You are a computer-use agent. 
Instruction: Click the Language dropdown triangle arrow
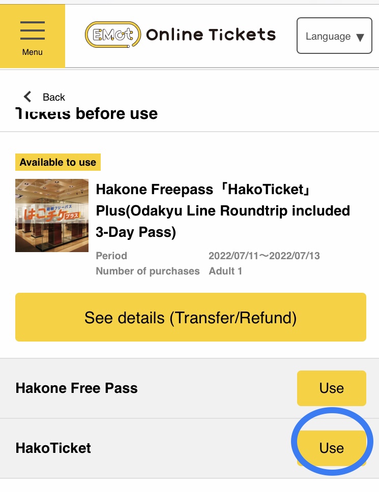coord(360,37)
